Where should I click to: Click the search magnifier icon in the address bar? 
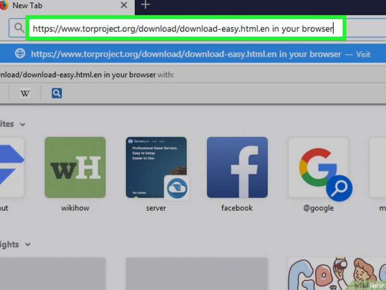pyautogui.click(x=19, y=28)
